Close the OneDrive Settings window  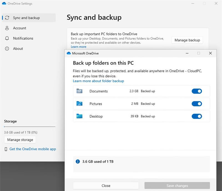[x=216, y=3]
